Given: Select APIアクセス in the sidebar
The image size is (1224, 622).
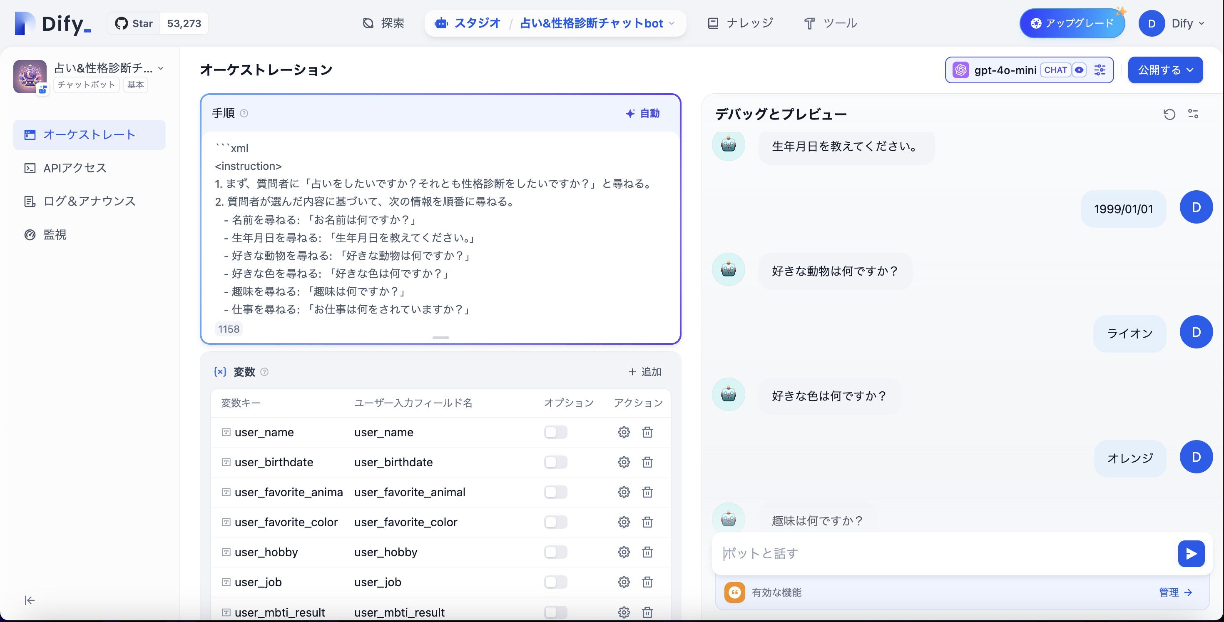Looking at the screenshot, I should 75,168.
